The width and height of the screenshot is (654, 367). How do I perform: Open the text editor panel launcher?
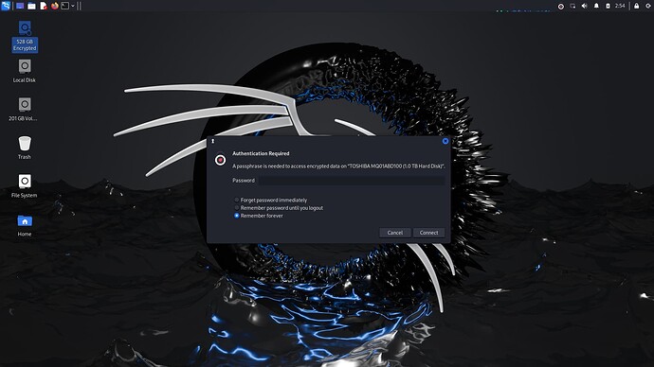pos(44,6)
